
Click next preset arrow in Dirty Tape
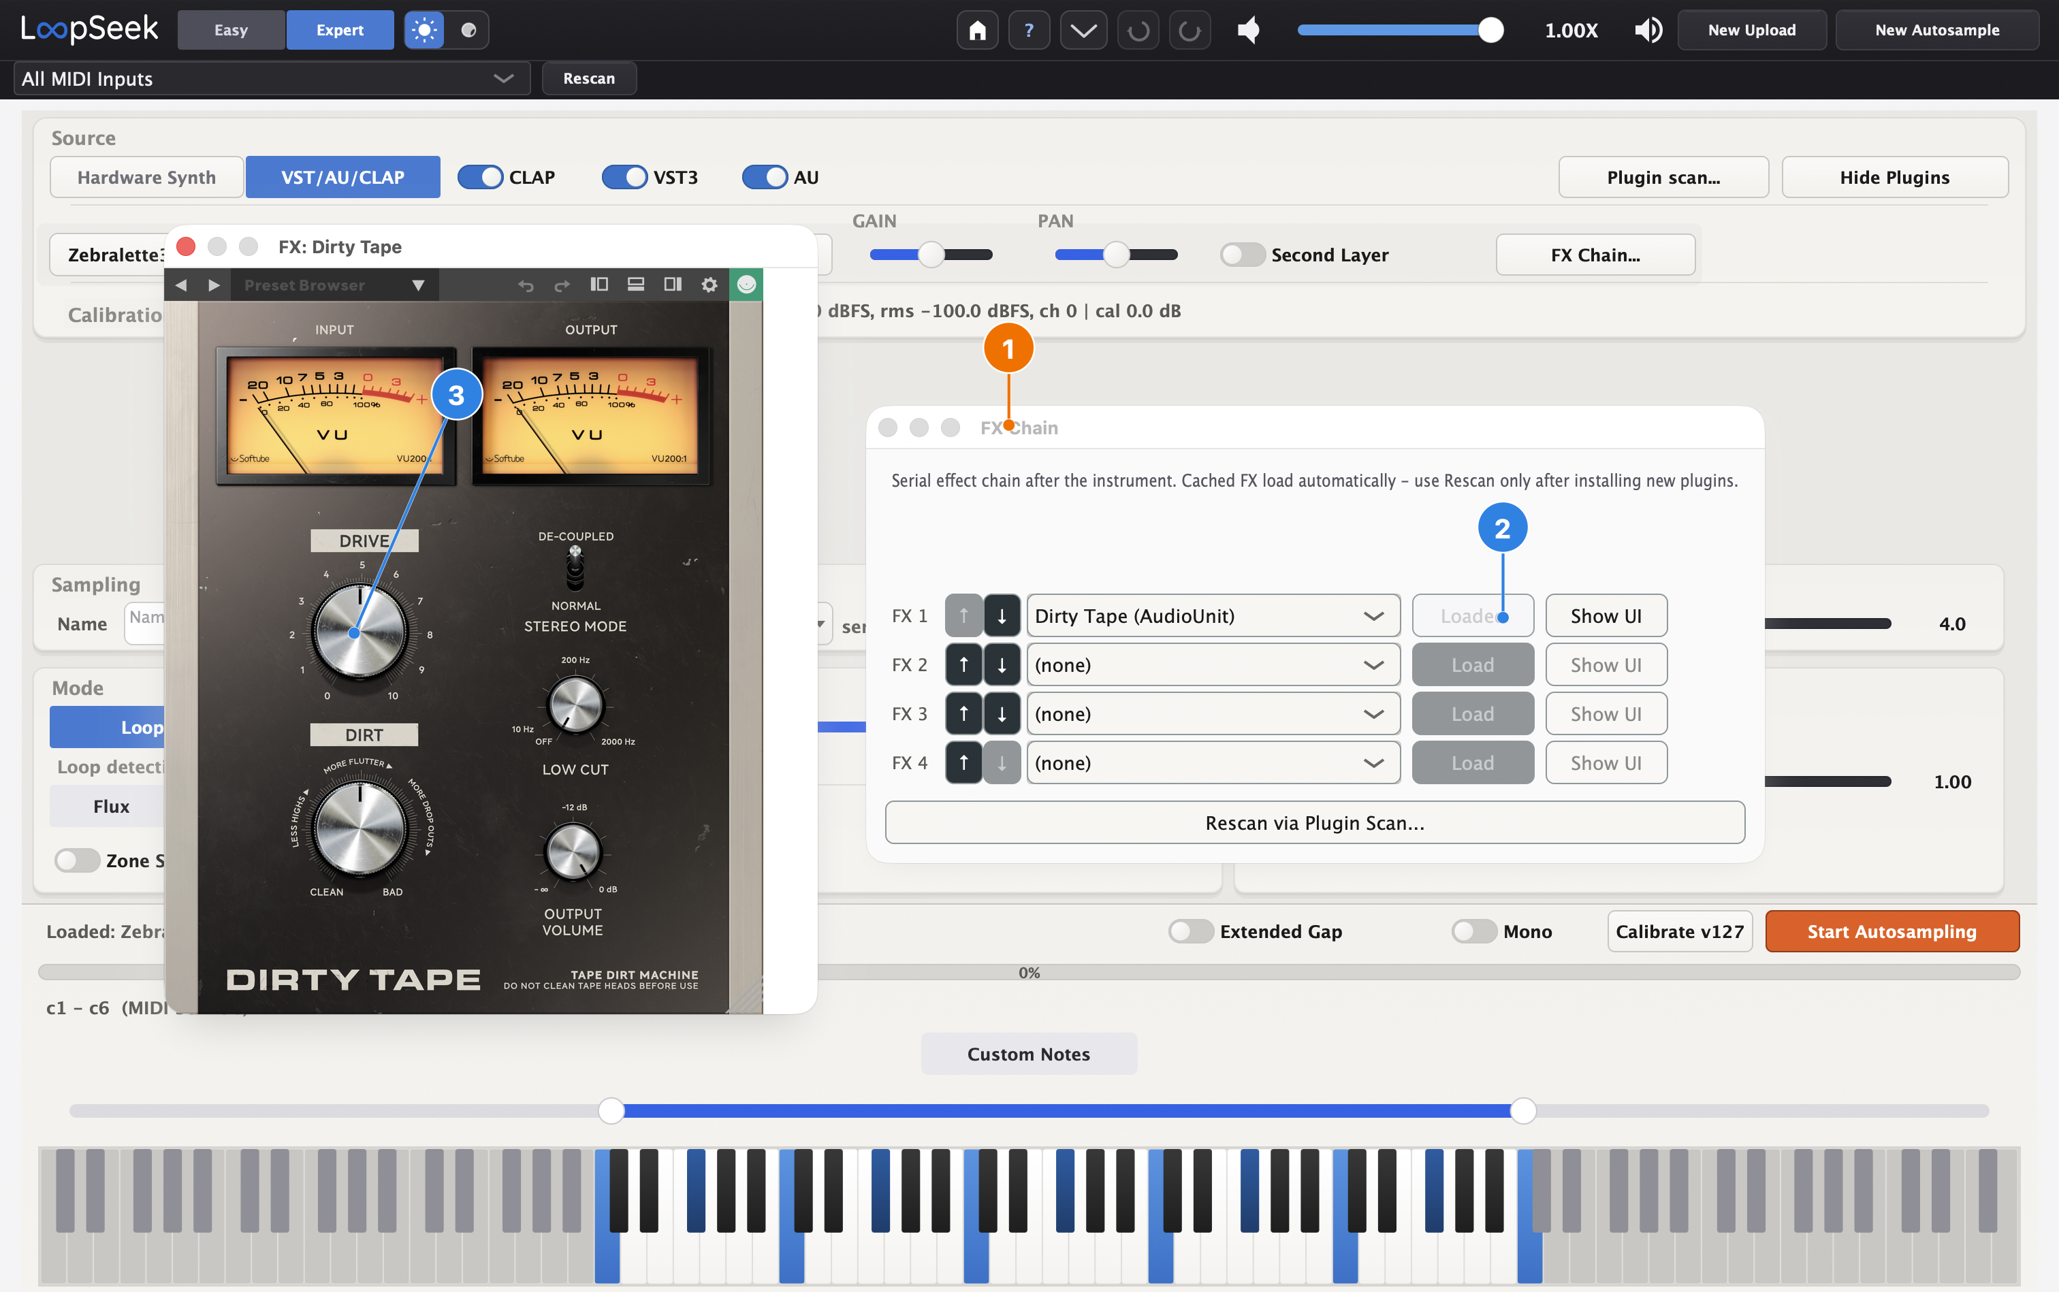214,285
